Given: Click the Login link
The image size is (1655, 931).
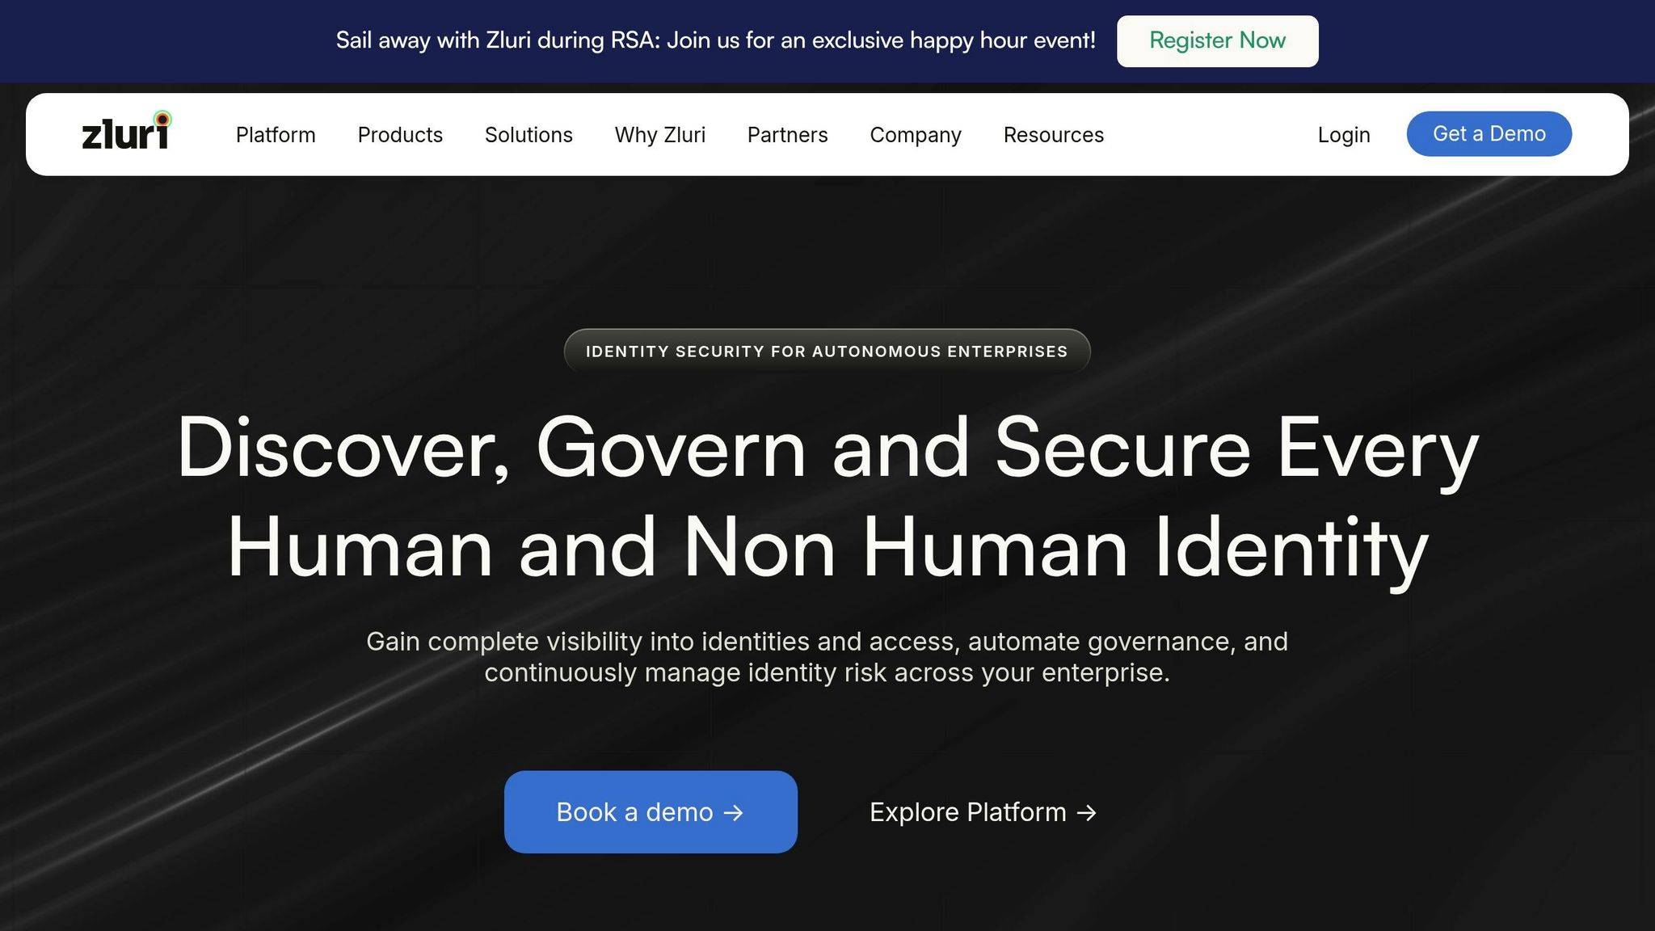Looking at the screenshot, I should coord(1344,135).
